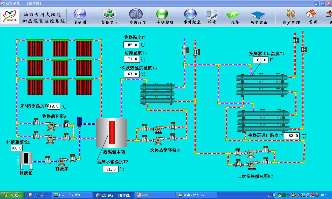
Task: Open the 历史纪录 history record icon
Action: pos(258,16)
